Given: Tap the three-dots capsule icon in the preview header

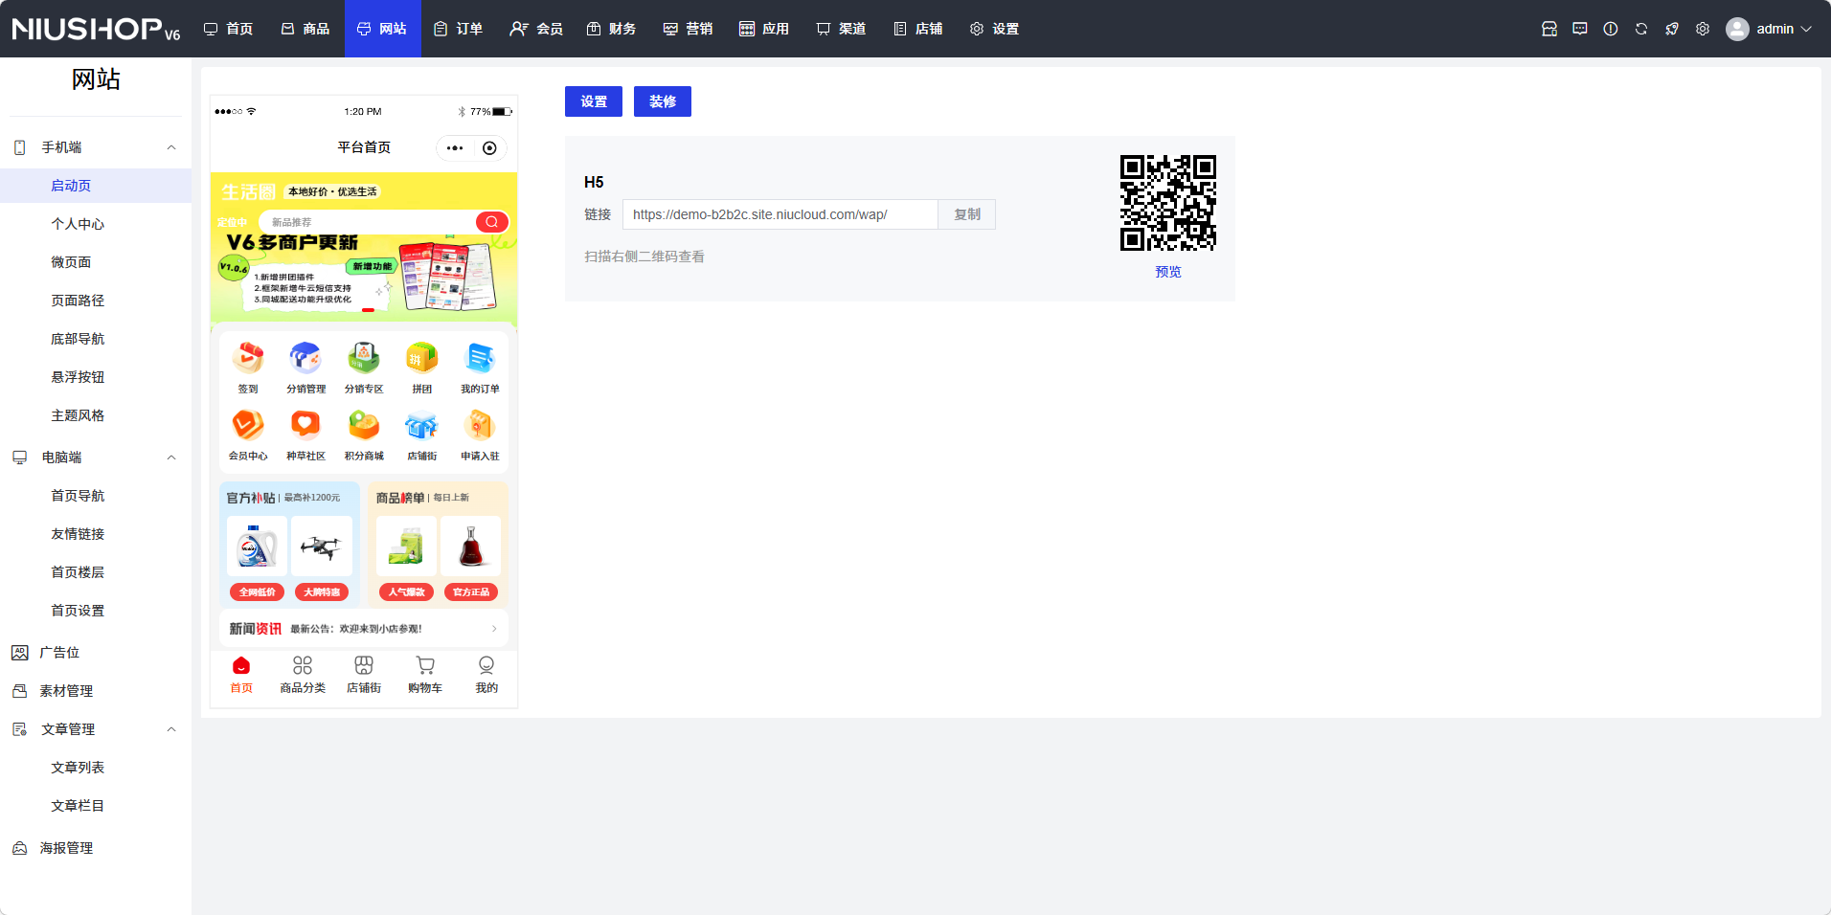Looking at the screenshot, I should [455, 148].
